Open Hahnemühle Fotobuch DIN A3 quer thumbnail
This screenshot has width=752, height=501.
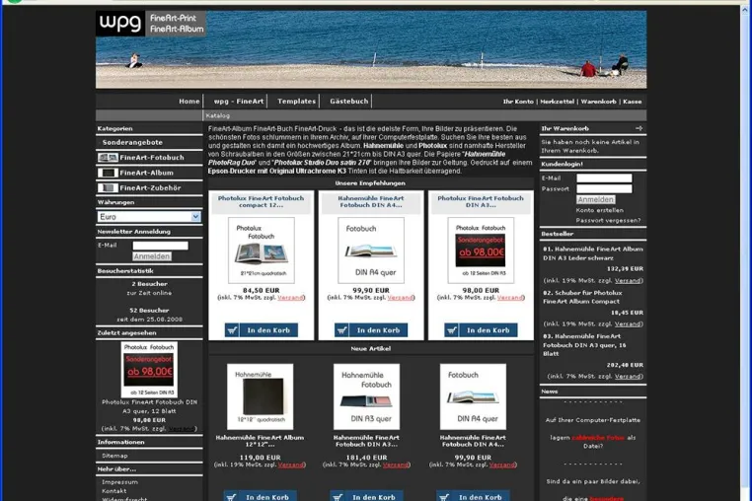(x=366, y=396)
